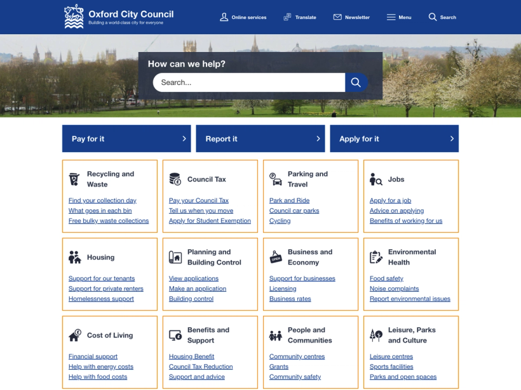Submit search with blue magnifier button
This screenshot has height=390, width=521.
356,82
